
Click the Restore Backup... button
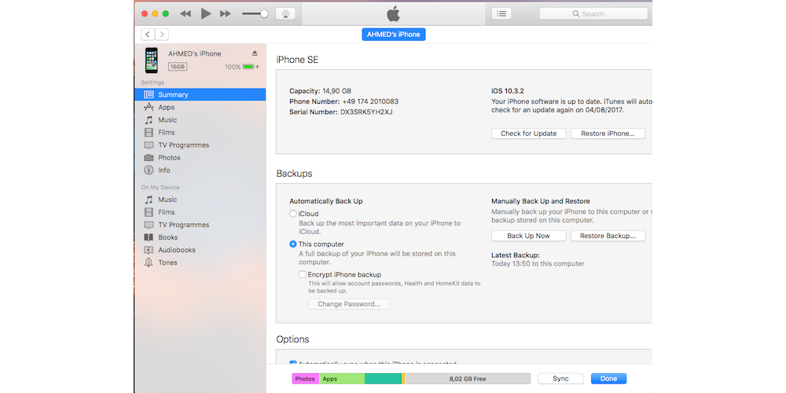608,236
